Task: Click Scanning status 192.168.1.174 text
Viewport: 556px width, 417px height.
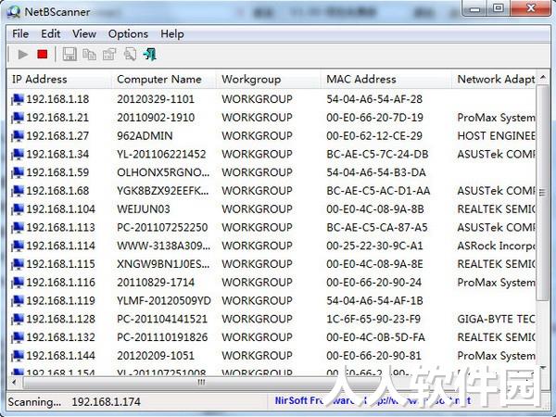Action: (x=74, y=402)
